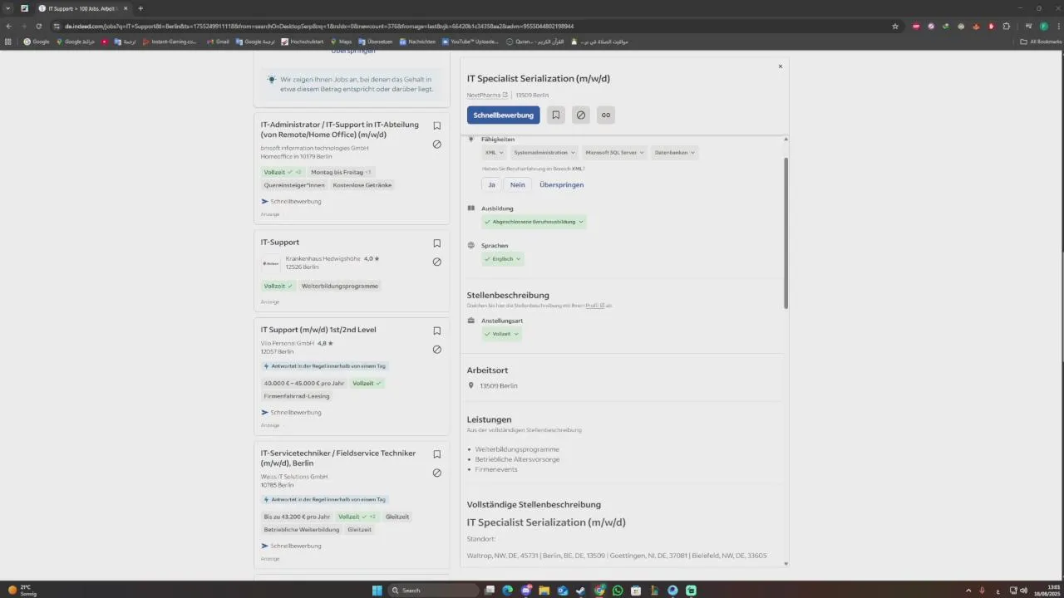This screenshot has width=1064, height=598.
Task: Open the Hochschulstart bookmark
Action: [303, 42]
